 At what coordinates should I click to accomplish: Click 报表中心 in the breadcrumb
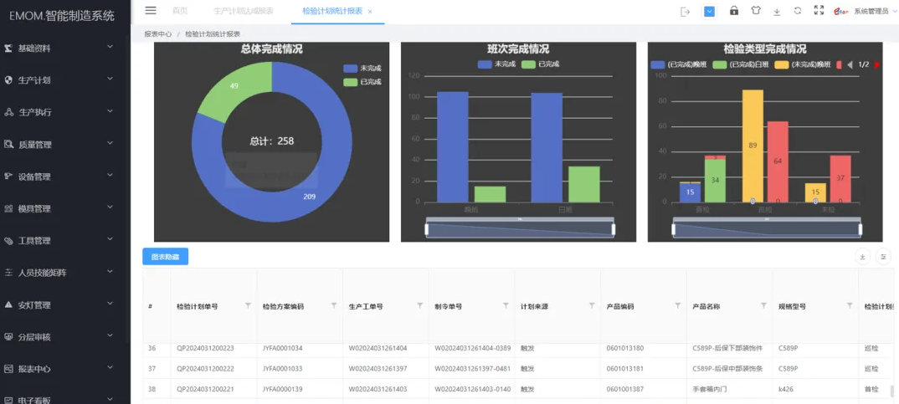156,33
